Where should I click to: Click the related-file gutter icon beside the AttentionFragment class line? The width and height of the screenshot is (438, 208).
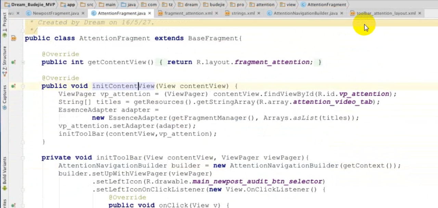pos(13,38)
